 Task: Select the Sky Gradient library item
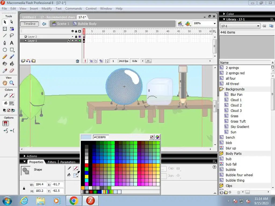[240, 127]
